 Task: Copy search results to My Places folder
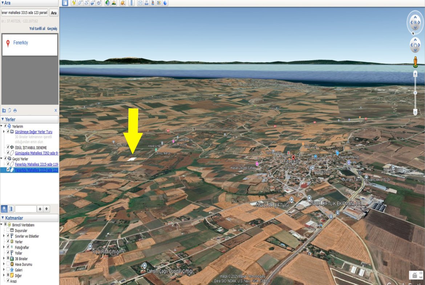pyautogui.click(x=4, y=110)
